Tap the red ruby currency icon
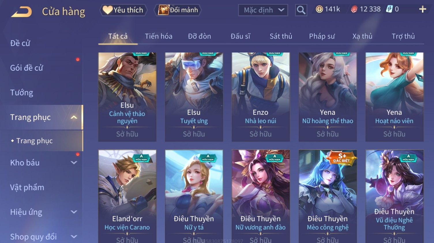The height and width of the screenshot is (243, 434). click(x=354, y=9)
